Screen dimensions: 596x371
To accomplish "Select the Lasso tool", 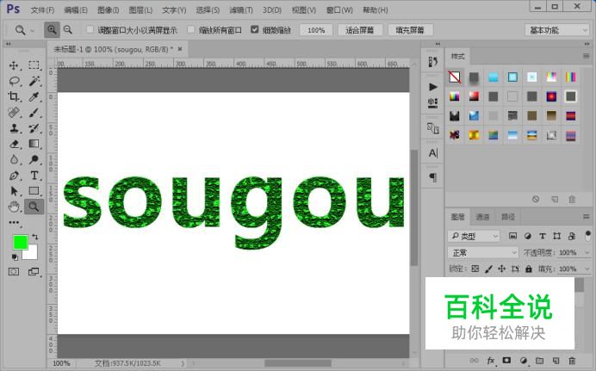I will coord(14,81).
